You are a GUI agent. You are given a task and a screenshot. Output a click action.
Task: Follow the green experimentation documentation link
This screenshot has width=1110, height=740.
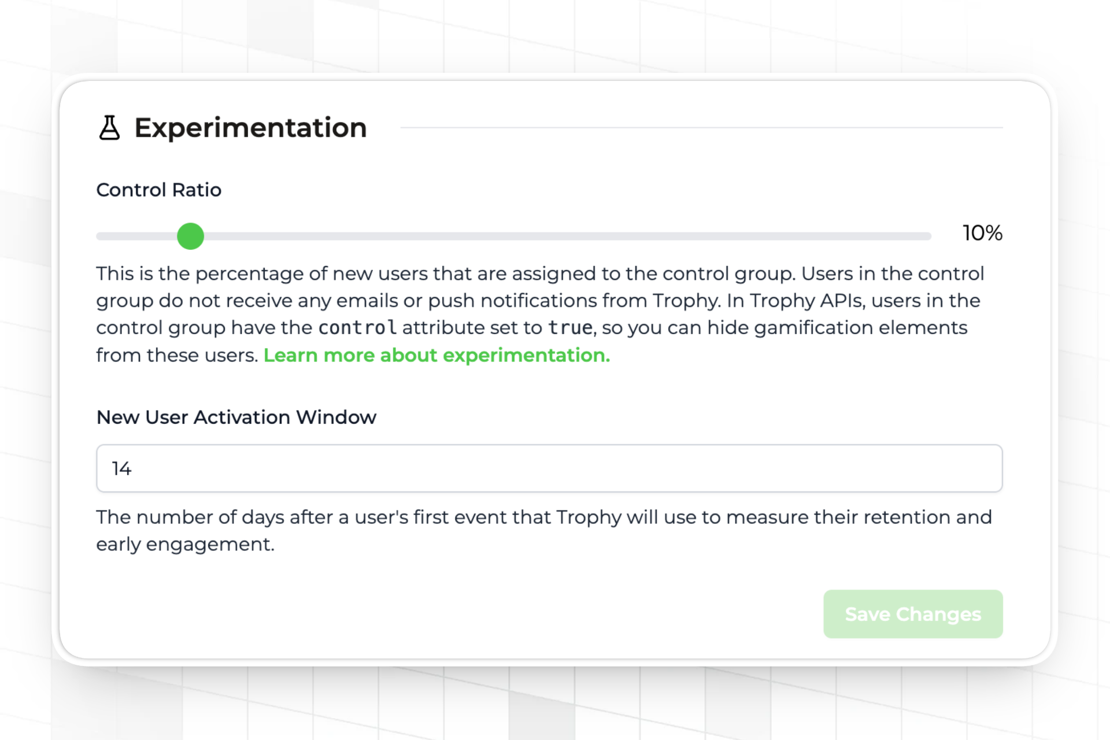coord(436,355)
